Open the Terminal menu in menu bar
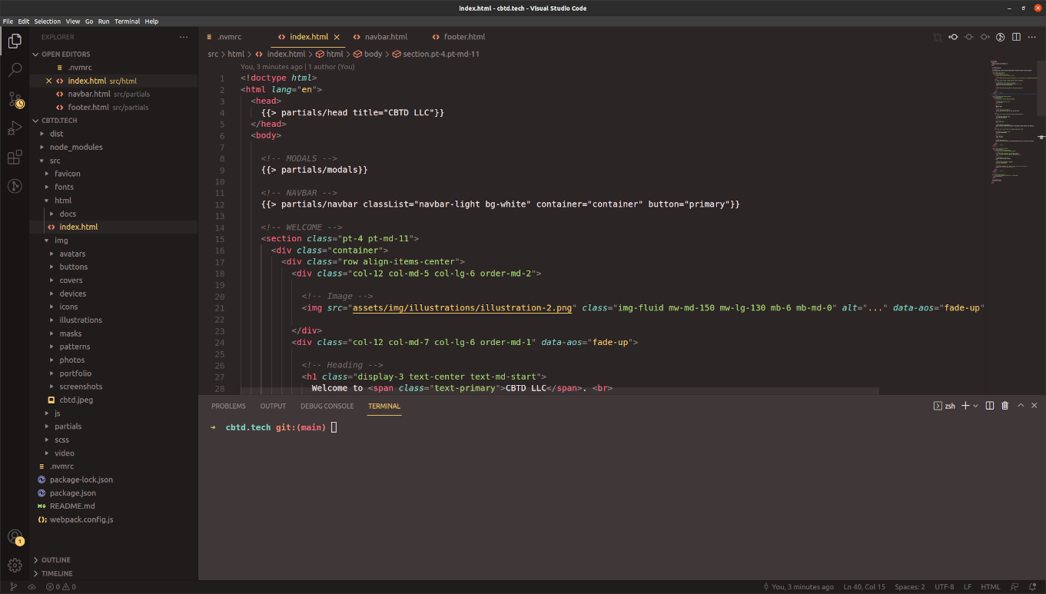1046x594 pixels. [127, 22]
